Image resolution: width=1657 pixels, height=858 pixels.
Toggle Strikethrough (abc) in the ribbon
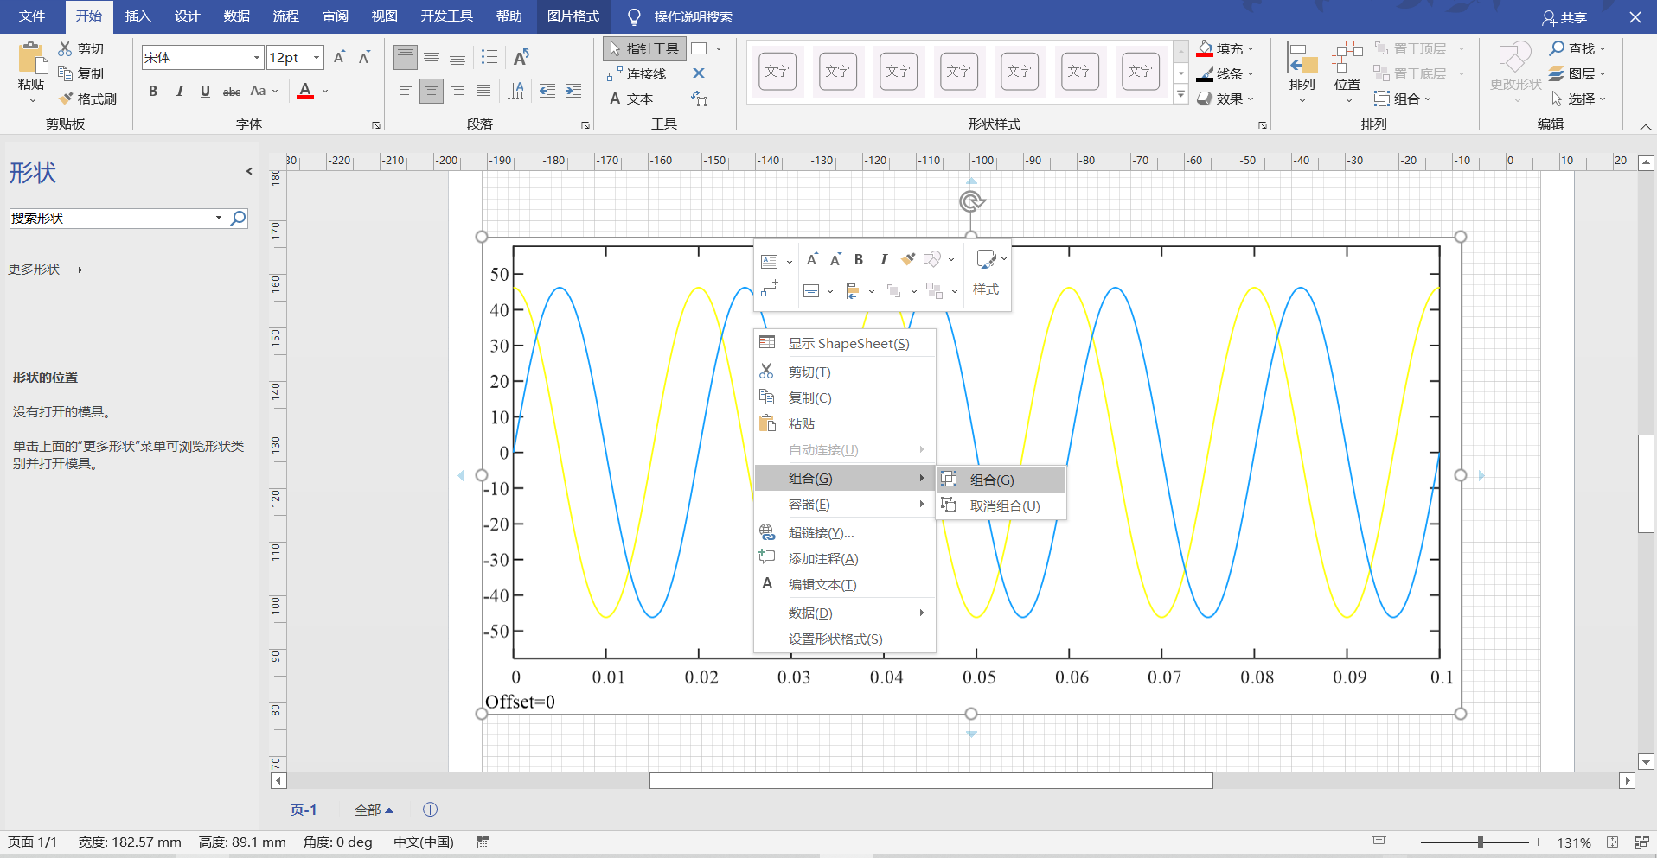click(x=232, y=91)
